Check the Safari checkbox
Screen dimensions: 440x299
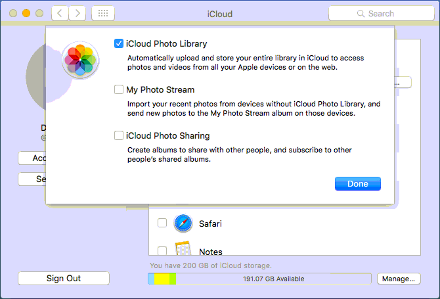(x=162, y=223)
